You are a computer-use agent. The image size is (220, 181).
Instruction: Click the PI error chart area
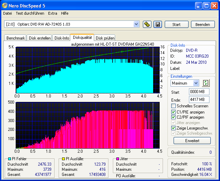(88, 70)
